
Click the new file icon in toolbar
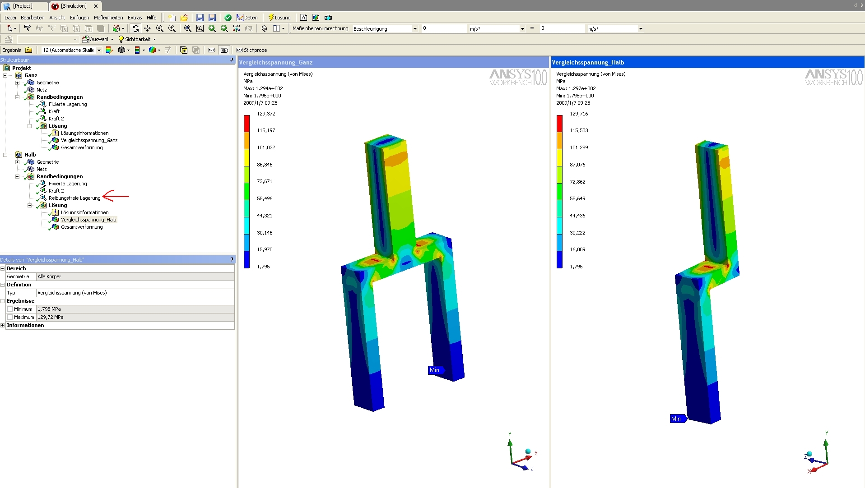172,18
